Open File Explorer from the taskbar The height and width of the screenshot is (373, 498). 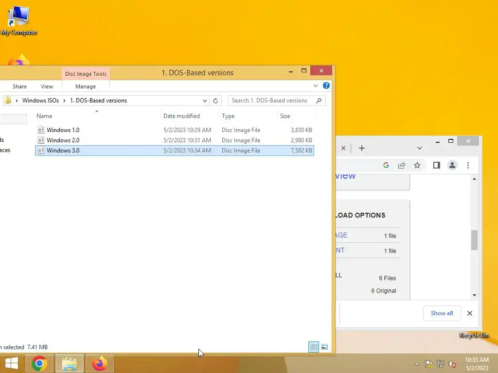[x=70, y=363]
